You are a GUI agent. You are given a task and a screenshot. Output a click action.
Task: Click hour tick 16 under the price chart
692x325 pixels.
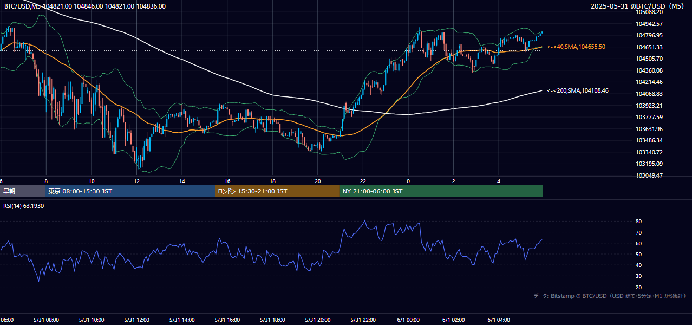point(227,181)
